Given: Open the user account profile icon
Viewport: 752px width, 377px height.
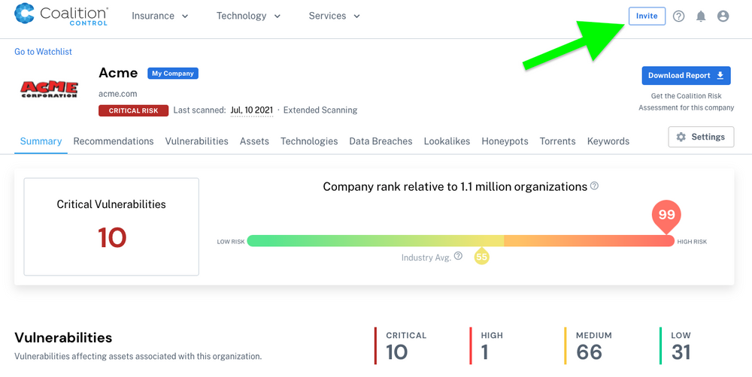Looking at the screenshot, I should tap(723, 17).
